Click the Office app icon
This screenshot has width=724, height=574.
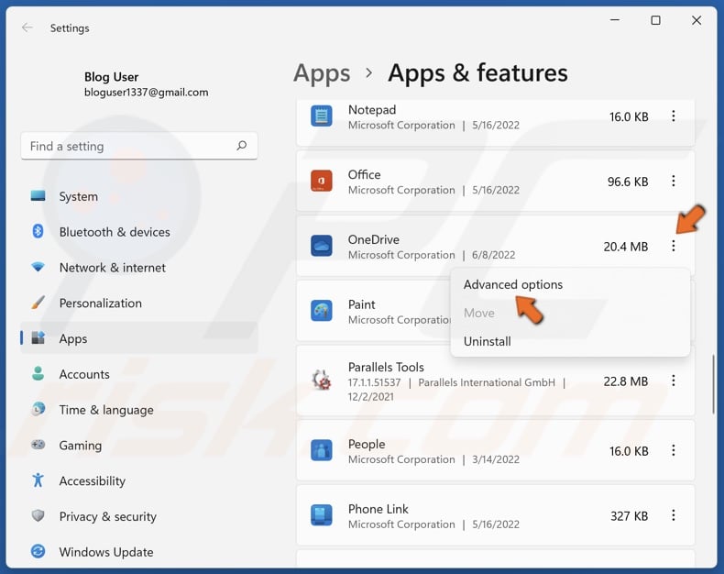322,182
